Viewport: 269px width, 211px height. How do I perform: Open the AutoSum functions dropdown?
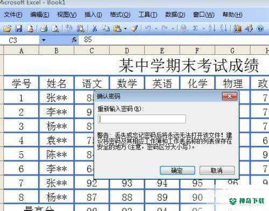pos(203,29)
